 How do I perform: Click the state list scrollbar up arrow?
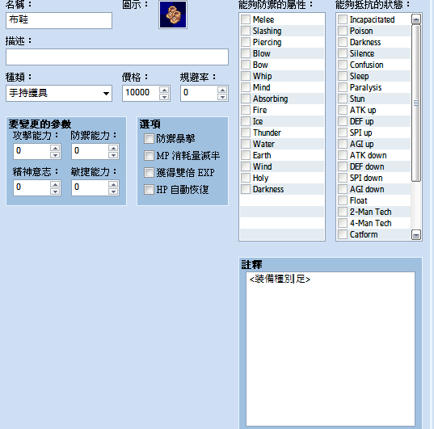coord(416,19)
